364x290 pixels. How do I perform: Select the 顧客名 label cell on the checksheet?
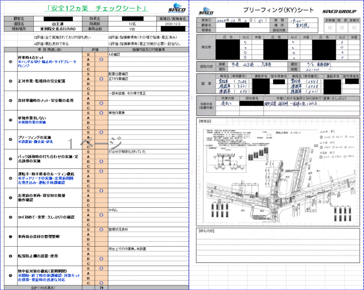click(x=19, y=19)
